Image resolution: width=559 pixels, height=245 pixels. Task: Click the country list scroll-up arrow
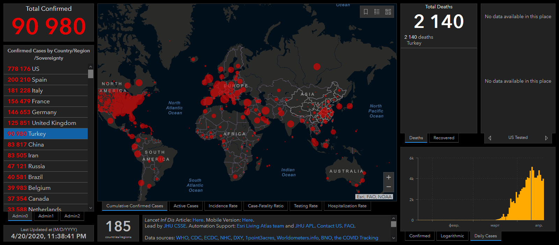(x=90, y=67)
